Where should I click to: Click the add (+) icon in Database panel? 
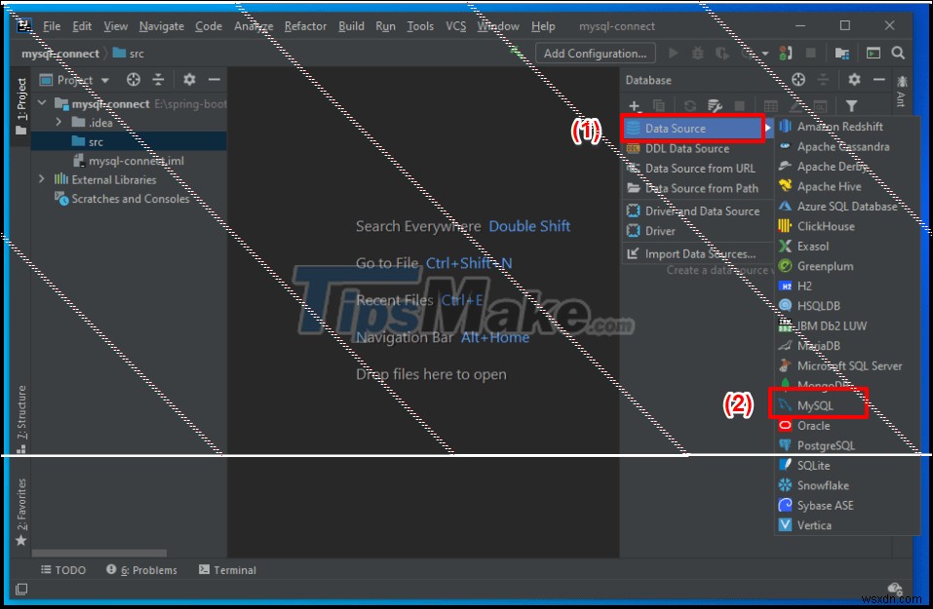coord(634,104)
